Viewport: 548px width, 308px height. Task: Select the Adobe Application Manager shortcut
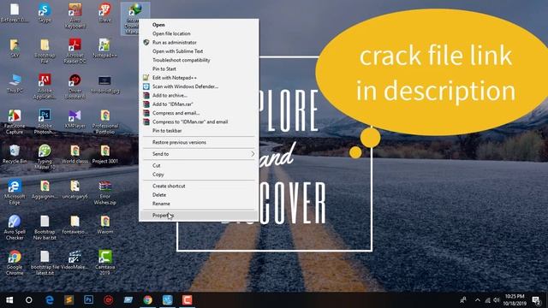[x=45, y=86]
